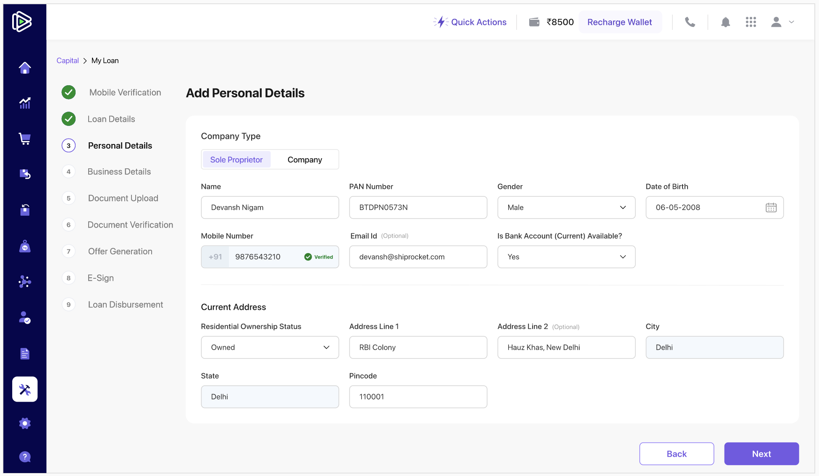Go to Business Details step
Viewport: 819px width, 476px height.
(119, 172)
